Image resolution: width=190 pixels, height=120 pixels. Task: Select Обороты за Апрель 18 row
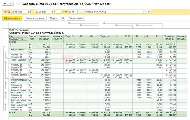17,71
